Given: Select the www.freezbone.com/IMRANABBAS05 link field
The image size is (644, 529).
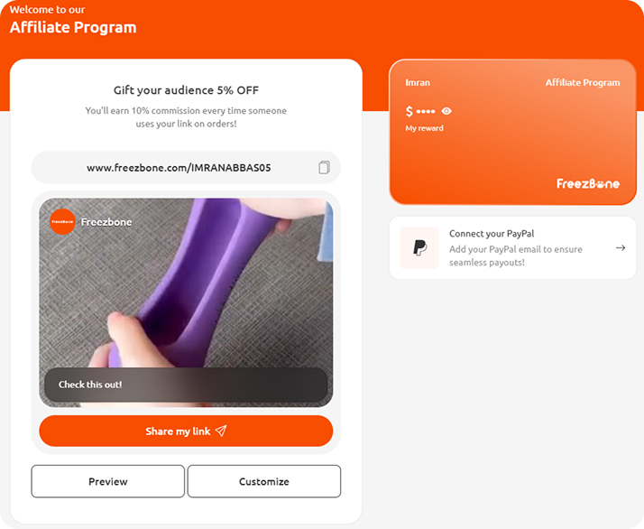Looking at the screenshot, I should (x=186, y=167).
